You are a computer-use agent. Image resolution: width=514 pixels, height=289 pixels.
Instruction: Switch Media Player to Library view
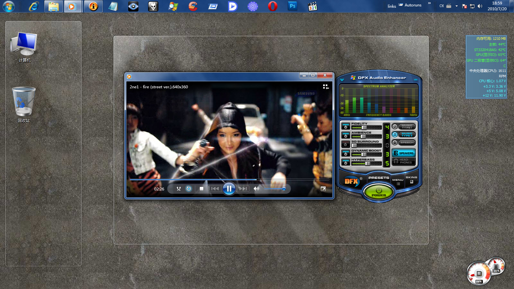click(x=326, y=87)
